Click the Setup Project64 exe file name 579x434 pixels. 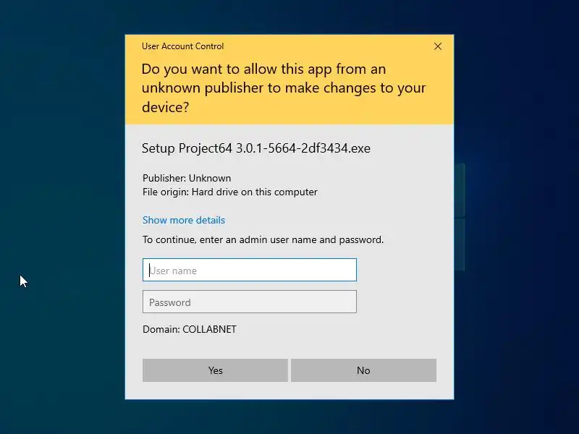[x=256, y=148]
